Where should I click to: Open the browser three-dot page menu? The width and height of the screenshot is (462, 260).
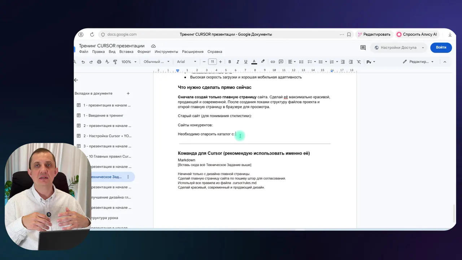pos(342,35)
